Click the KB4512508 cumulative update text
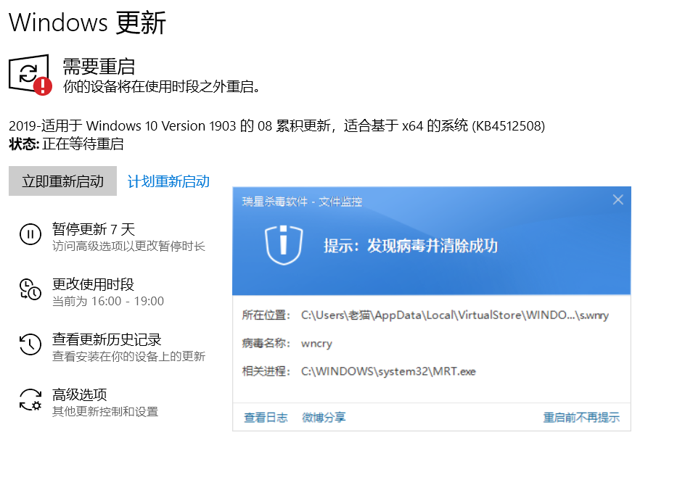 277,125
